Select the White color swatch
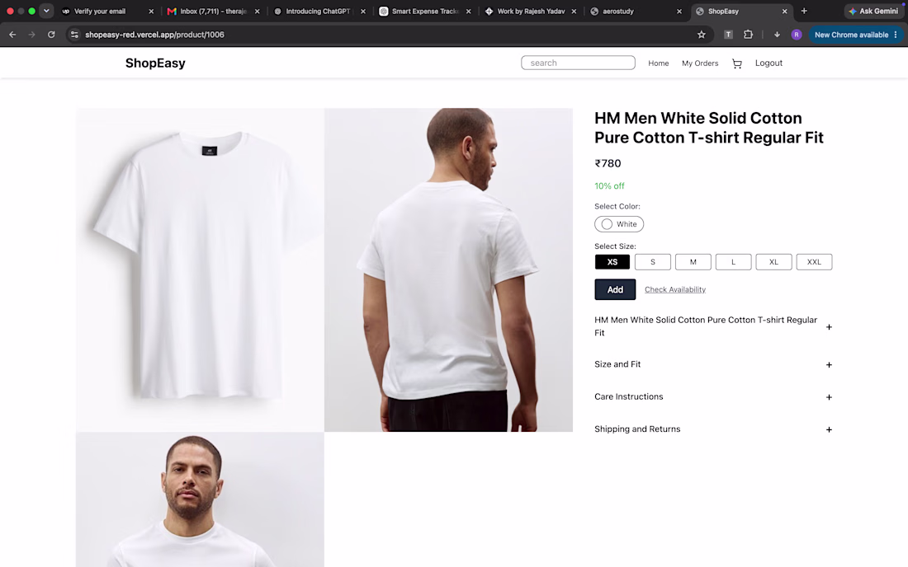The image size is (908, 567). point(618,224)
